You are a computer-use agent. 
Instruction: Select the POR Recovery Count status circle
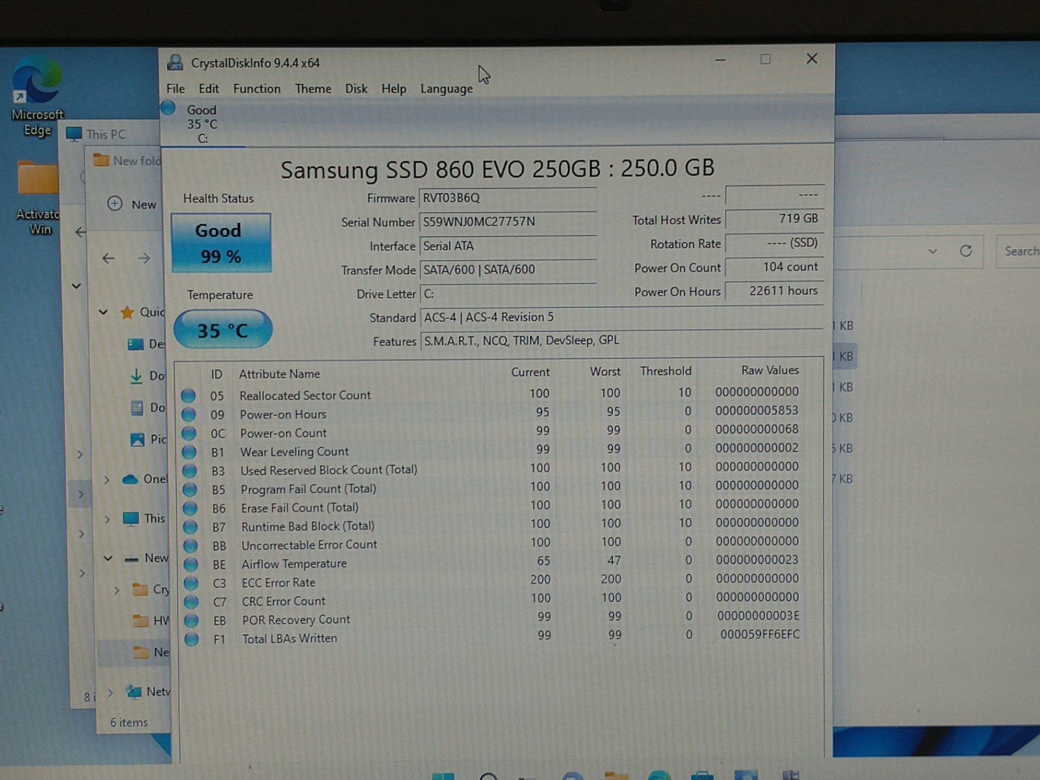[x=191, y=621]
